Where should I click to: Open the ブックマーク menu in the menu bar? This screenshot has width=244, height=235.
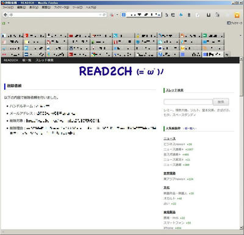tap(62, 7)
